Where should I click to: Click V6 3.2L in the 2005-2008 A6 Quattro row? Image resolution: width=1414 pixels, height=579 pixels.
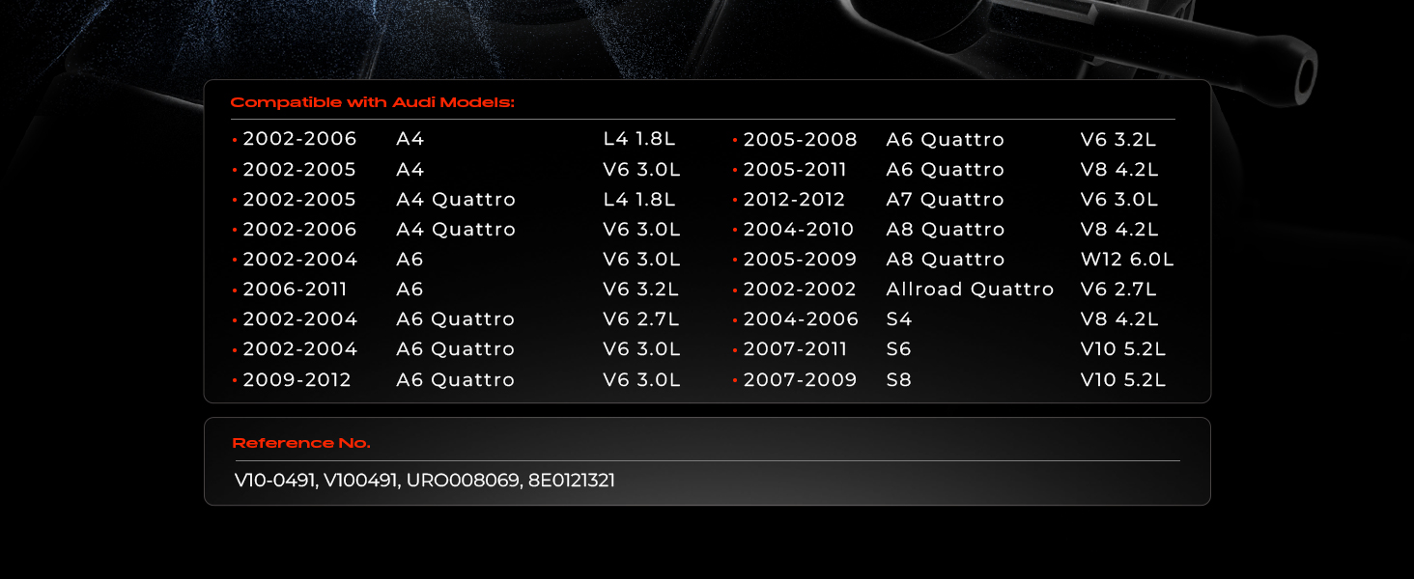(x=1118, y=140)
